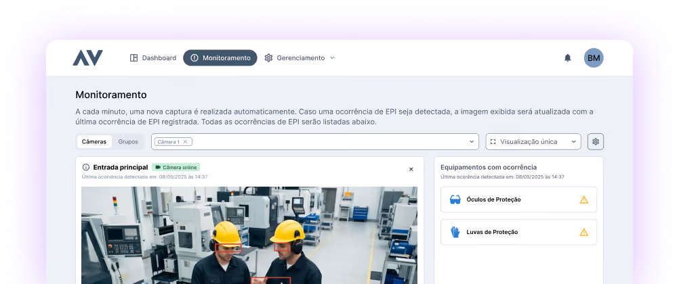Click the Monitoramento page title
This screenshot has width=679, height=284.
point(111,95)
